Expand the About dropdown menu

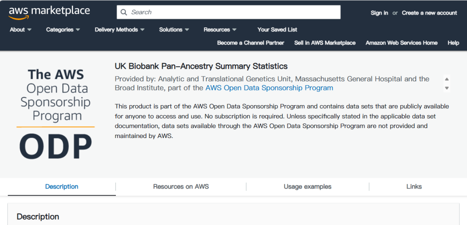[x=21, y=29]
